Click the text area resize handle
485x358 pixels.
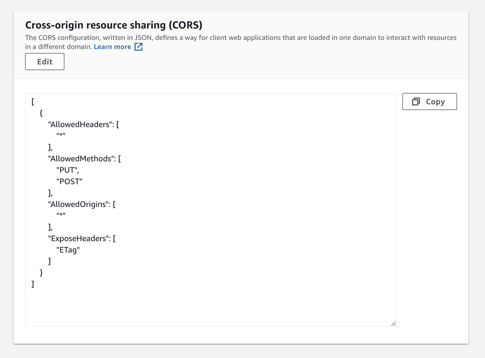pos(393,324)
